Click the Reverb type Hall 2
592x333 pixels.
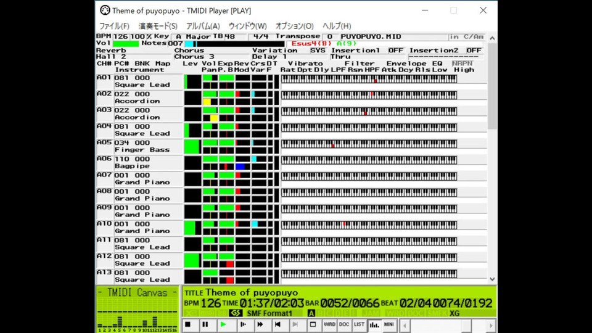click(x=111, y=57)
